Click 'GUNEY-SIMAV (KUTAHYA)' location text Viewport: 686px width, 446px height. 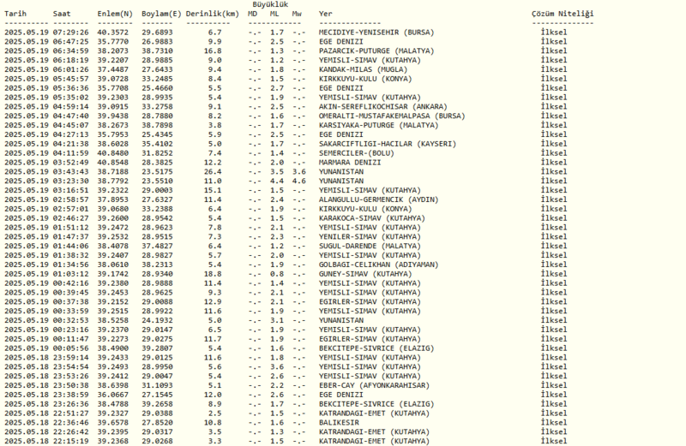[x=365, y=274]
